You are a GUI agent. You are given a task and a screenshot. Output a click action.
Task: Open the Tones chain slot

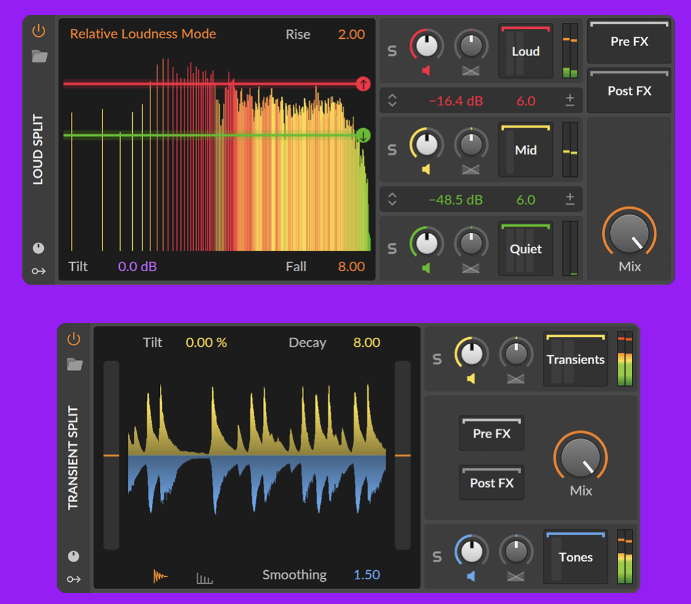576,557
